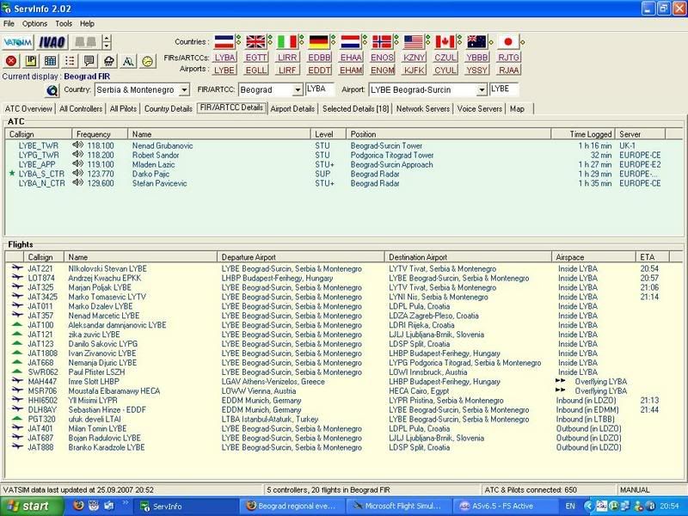Click the LYBE airport code input field
The height and width of the screenshot is (516, 688).
504,89
